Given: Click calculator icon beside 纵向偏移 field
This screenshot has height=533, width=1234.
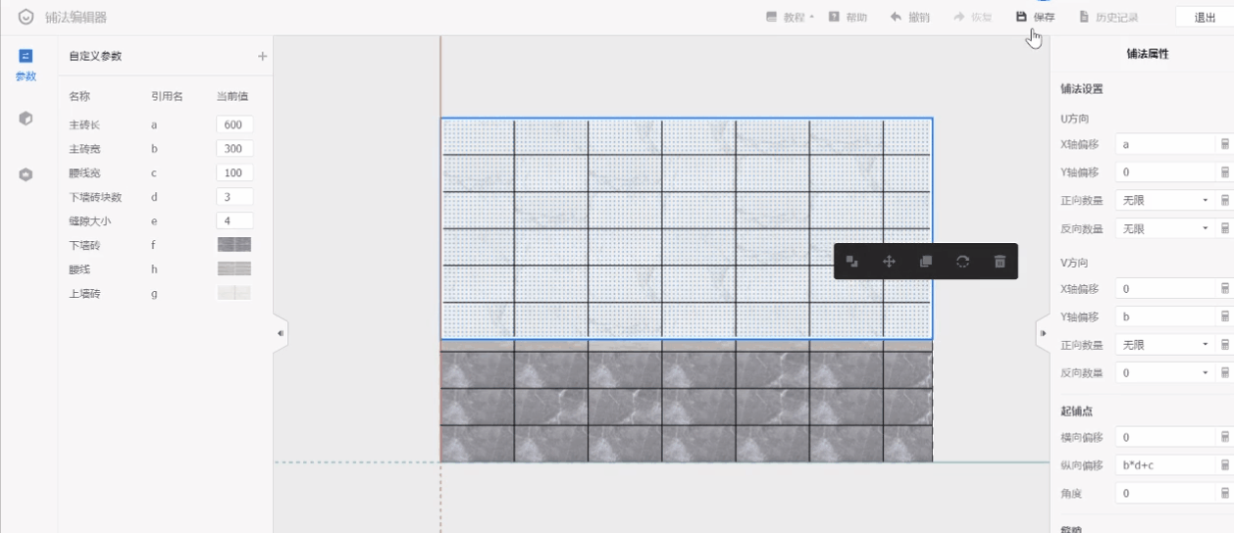Looking at the screenshot, I should tap(1225, 465).
